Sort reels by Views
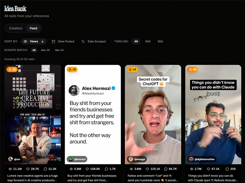 (x=34, y=42)
